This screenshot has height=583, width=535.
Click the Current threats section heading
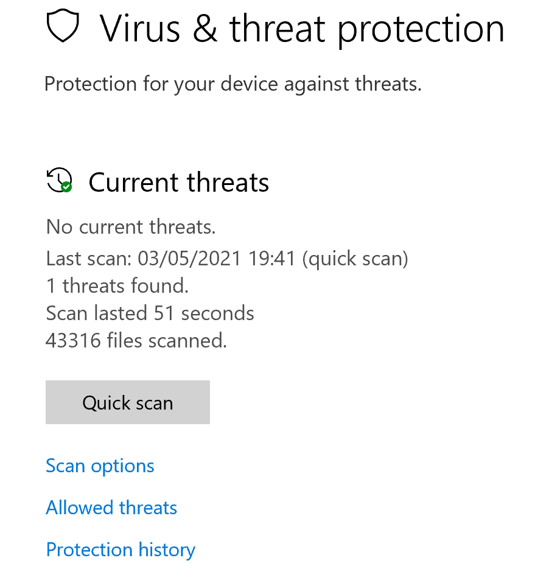click(178, 183)
